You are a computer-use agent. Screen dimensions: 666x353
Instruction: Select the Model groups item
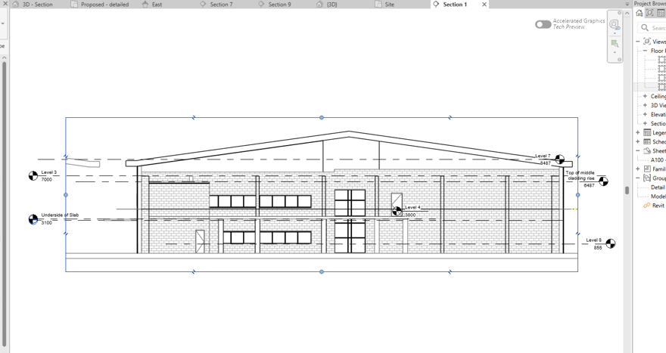(x=658, y=197)
